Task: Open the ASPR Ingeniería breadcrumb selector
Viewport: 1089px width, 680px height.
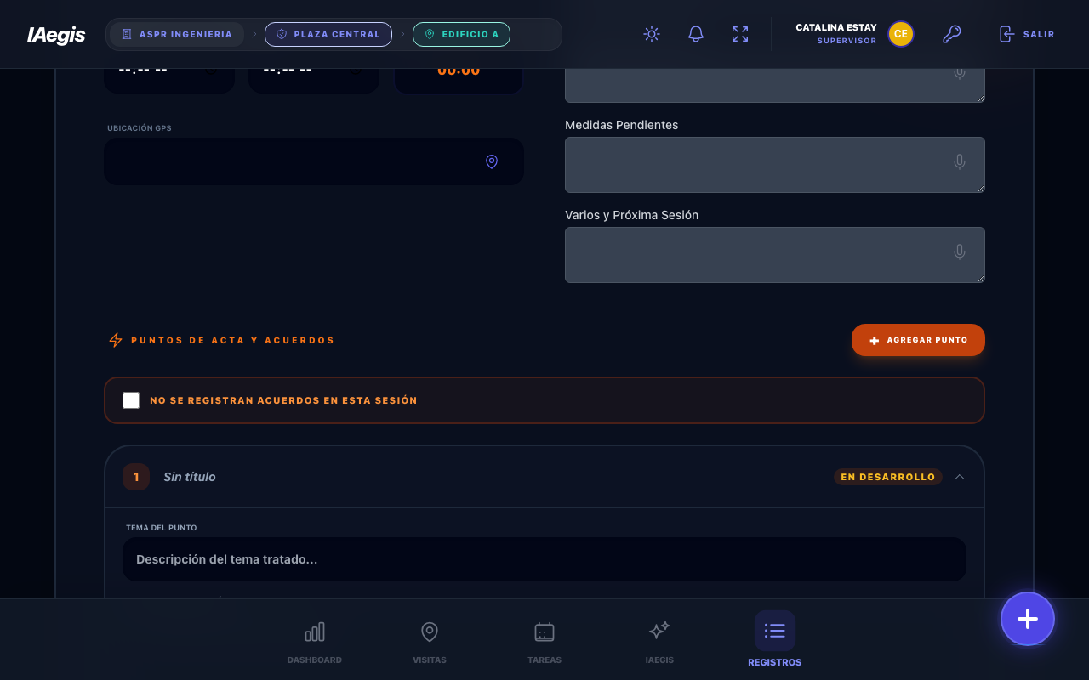Action: click(x=177, y=34)
